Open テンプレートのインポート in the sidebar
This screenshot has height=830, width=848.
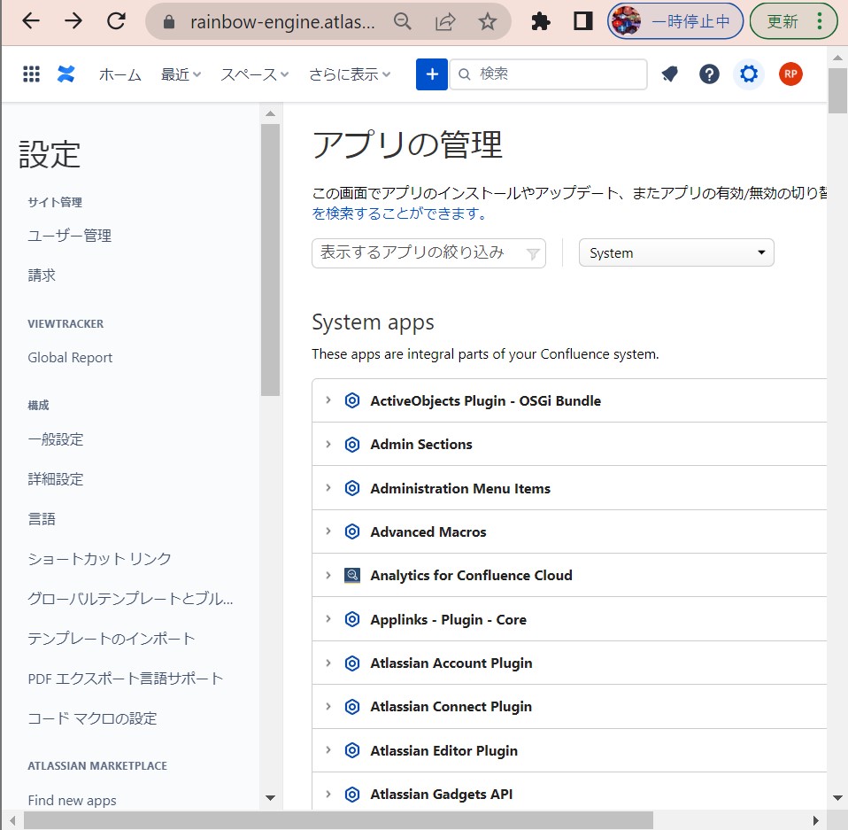pos(112,639)
